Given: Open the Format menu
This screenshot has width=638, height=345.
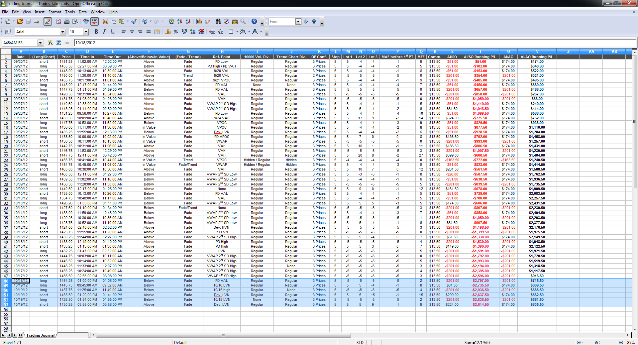Looking at the screenshot, I should pyautogui.click(x=55, y=12).
